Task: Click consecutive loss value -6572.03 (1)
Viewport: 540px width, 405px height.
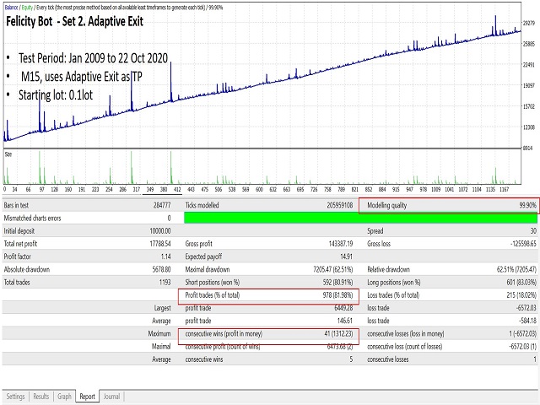Action: coord(523,347)
